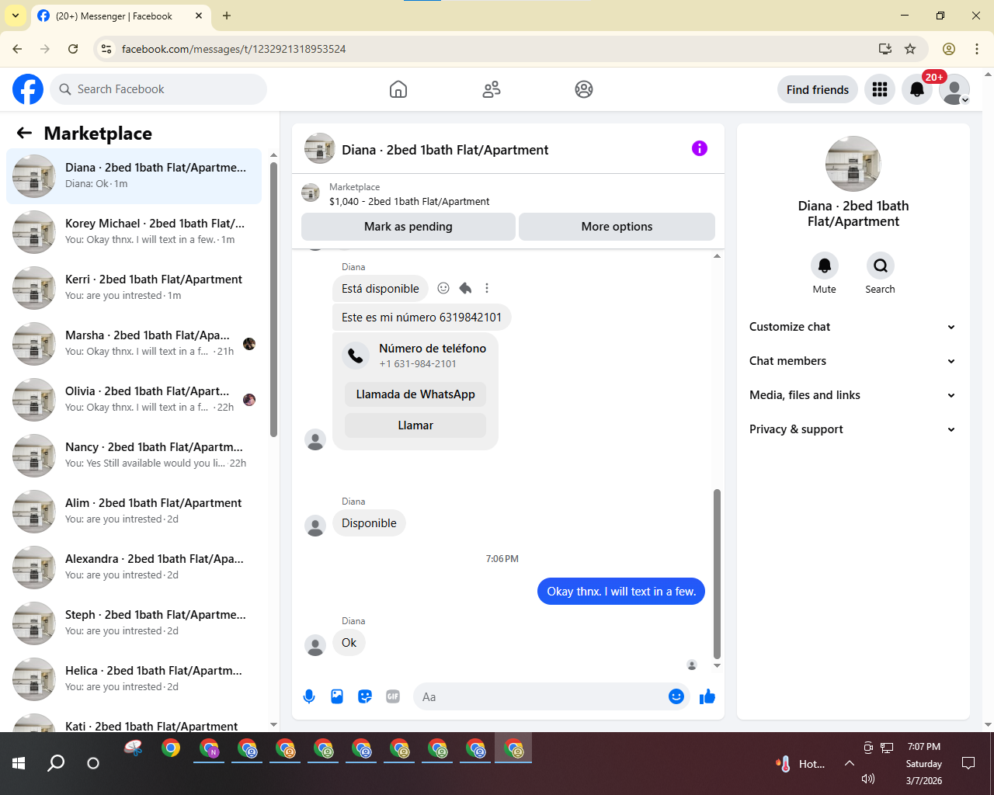Screen dimensions: 994x795
Task: Reload the page in Chrome
Action: (x=73, y=49)
